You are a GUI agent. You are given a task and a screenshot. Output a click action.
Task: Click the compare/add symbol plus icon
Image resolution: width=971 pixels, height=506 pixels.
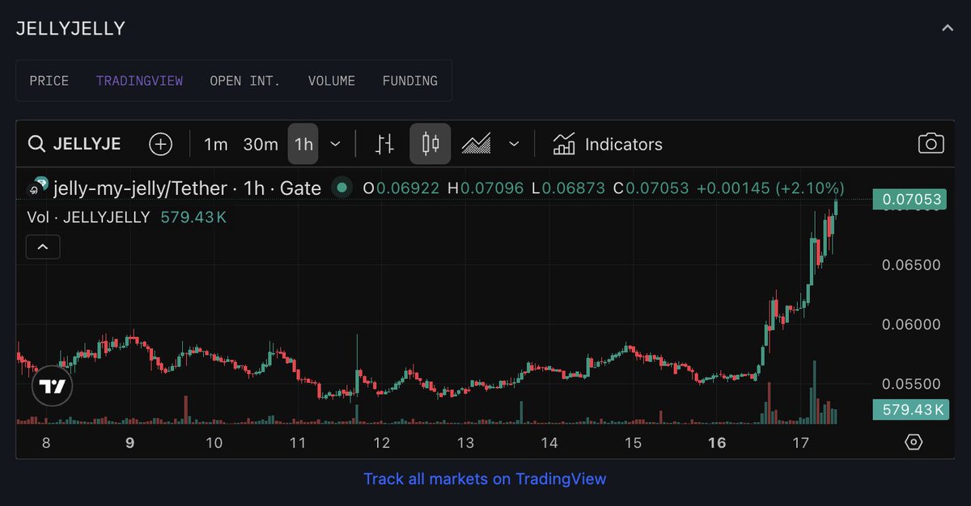tap(161, 145)
